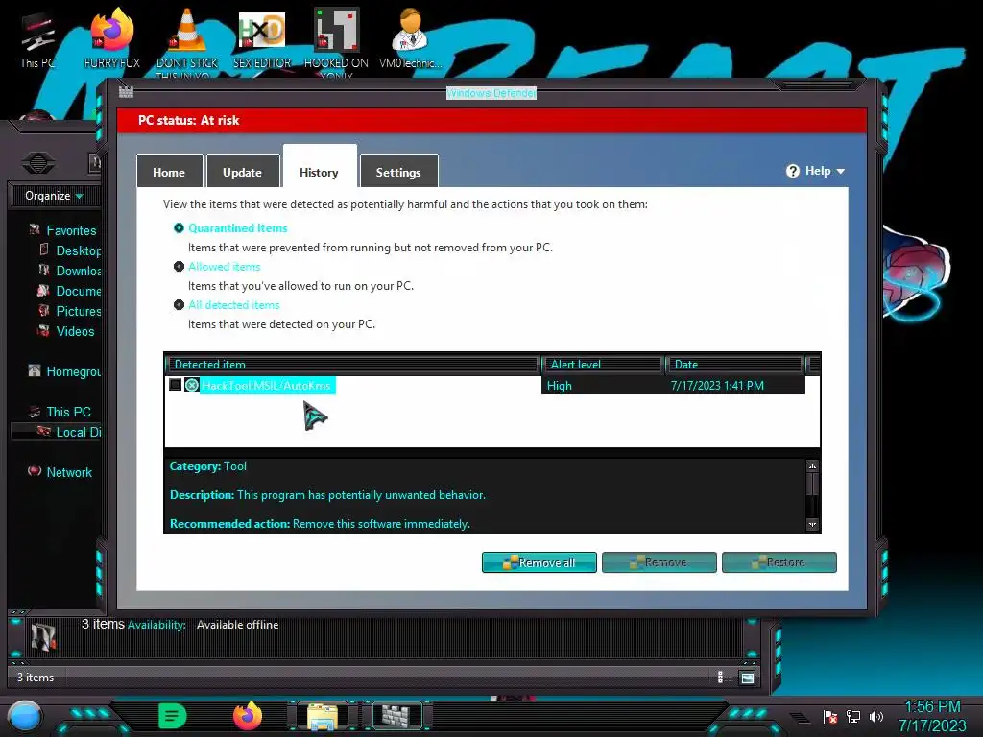Select All detected items radio button
The height and width of the screenshot is (737, 983).
tap(179, 304)
